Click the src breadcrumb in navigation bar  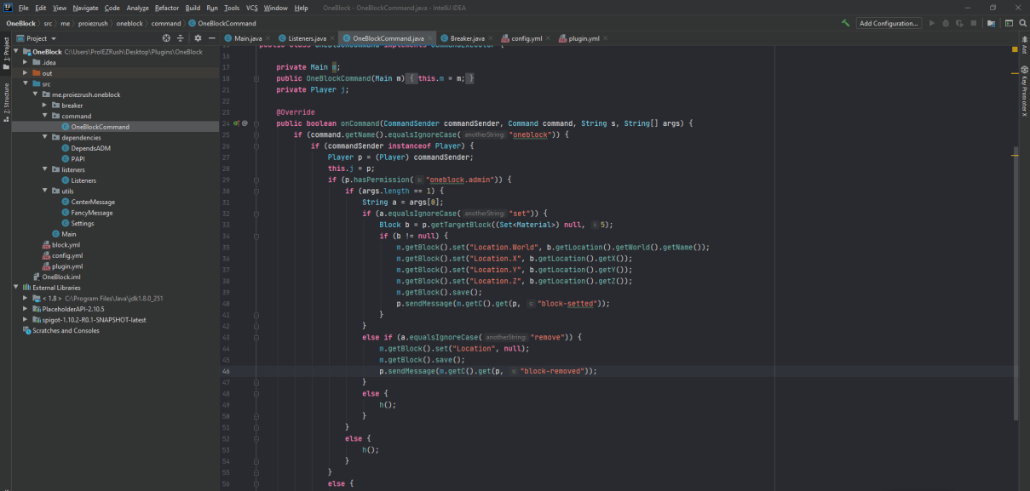point(49,23)
